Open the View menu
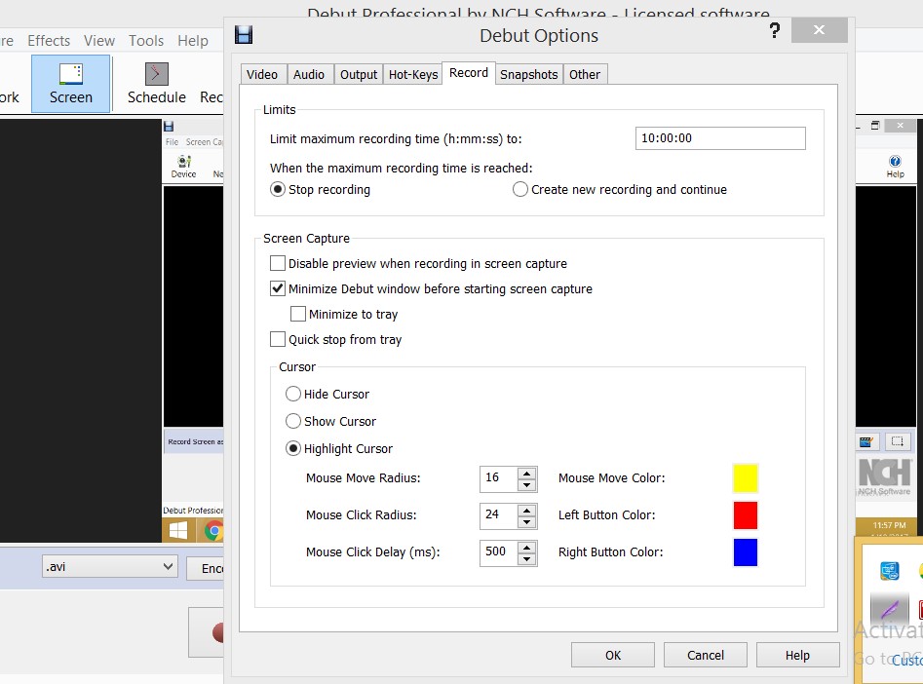The image size is (923, 684). tap(98, 41)
